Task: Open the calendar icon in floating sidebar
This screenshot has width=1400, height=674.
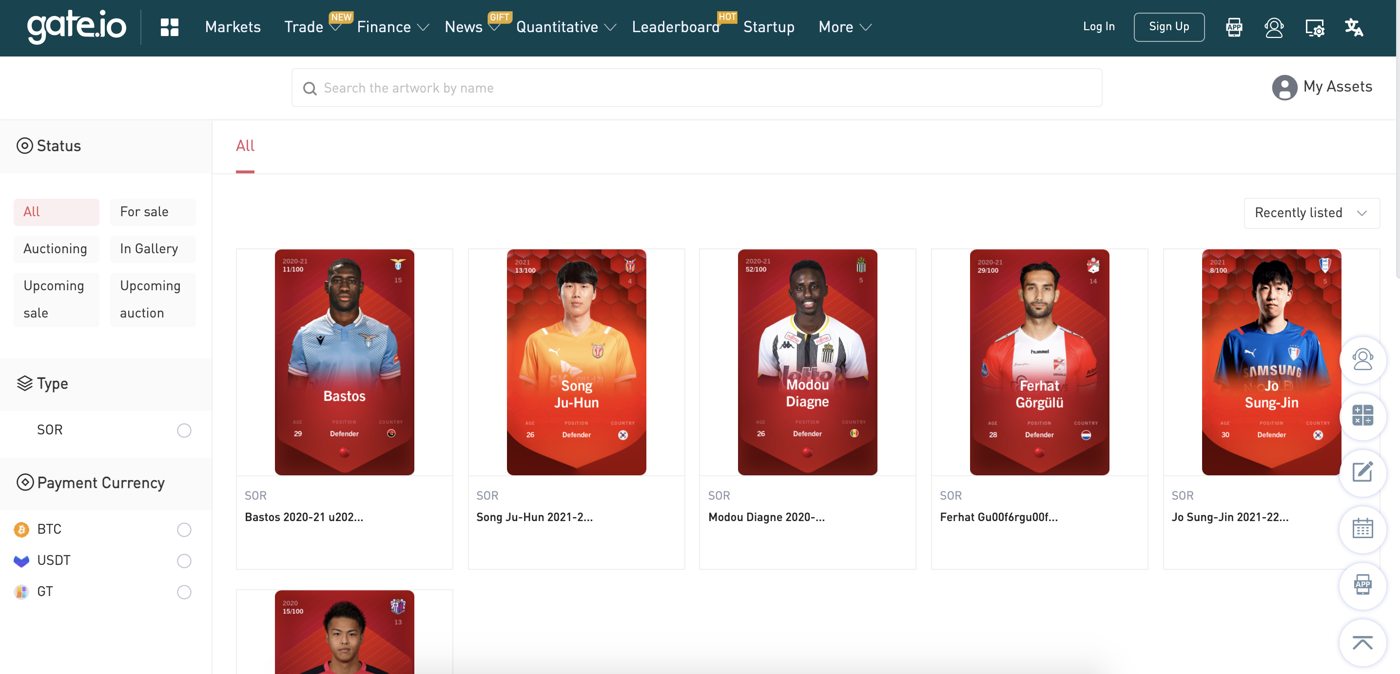Action: click(x=1362, y=528)
